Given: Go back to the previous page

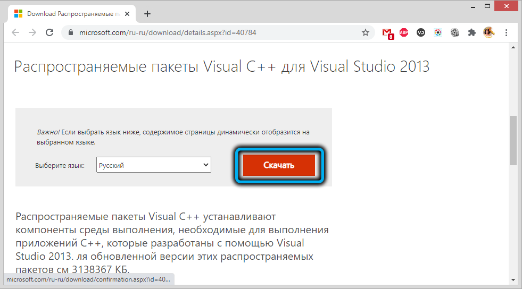Looking at the screenshot, I should click(x=15, y=32).
